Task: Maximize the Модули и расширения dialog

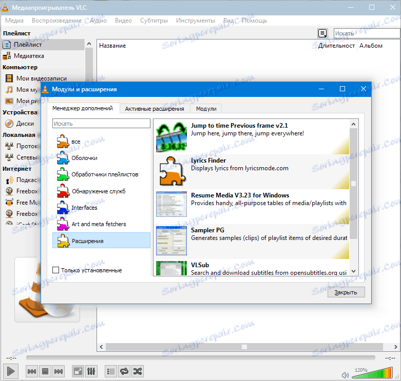Action: click(x=342, y=89)
